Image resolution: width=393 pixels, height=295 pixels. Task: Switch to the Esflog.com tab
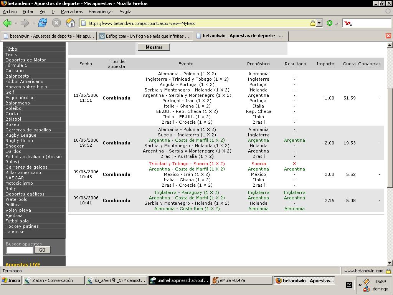[x=145, y=36]
